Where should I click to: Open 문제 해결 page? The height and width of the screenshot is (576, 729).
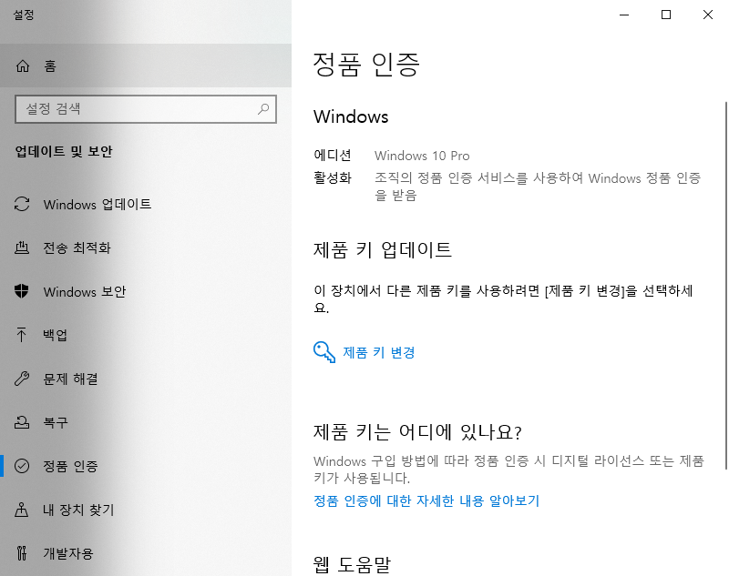coord(146,379)
